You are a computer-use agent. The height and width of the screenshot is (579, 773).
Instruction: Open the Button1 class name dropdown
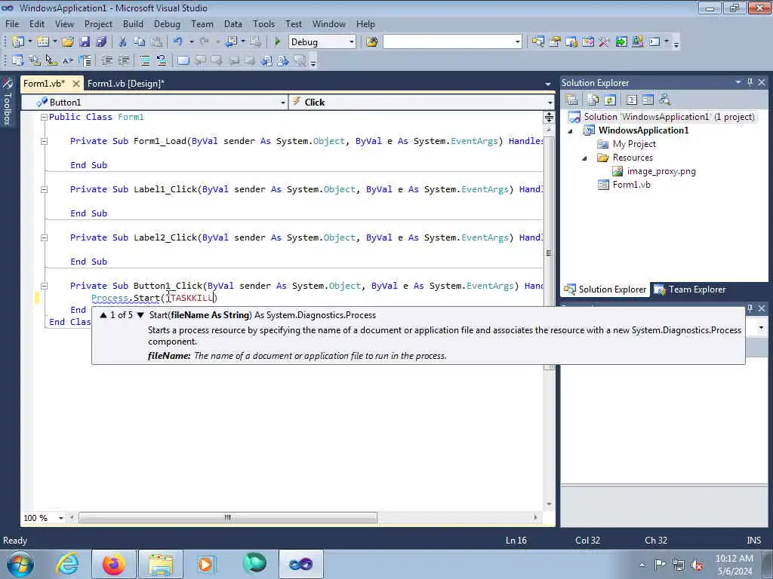tap(282, 103)
